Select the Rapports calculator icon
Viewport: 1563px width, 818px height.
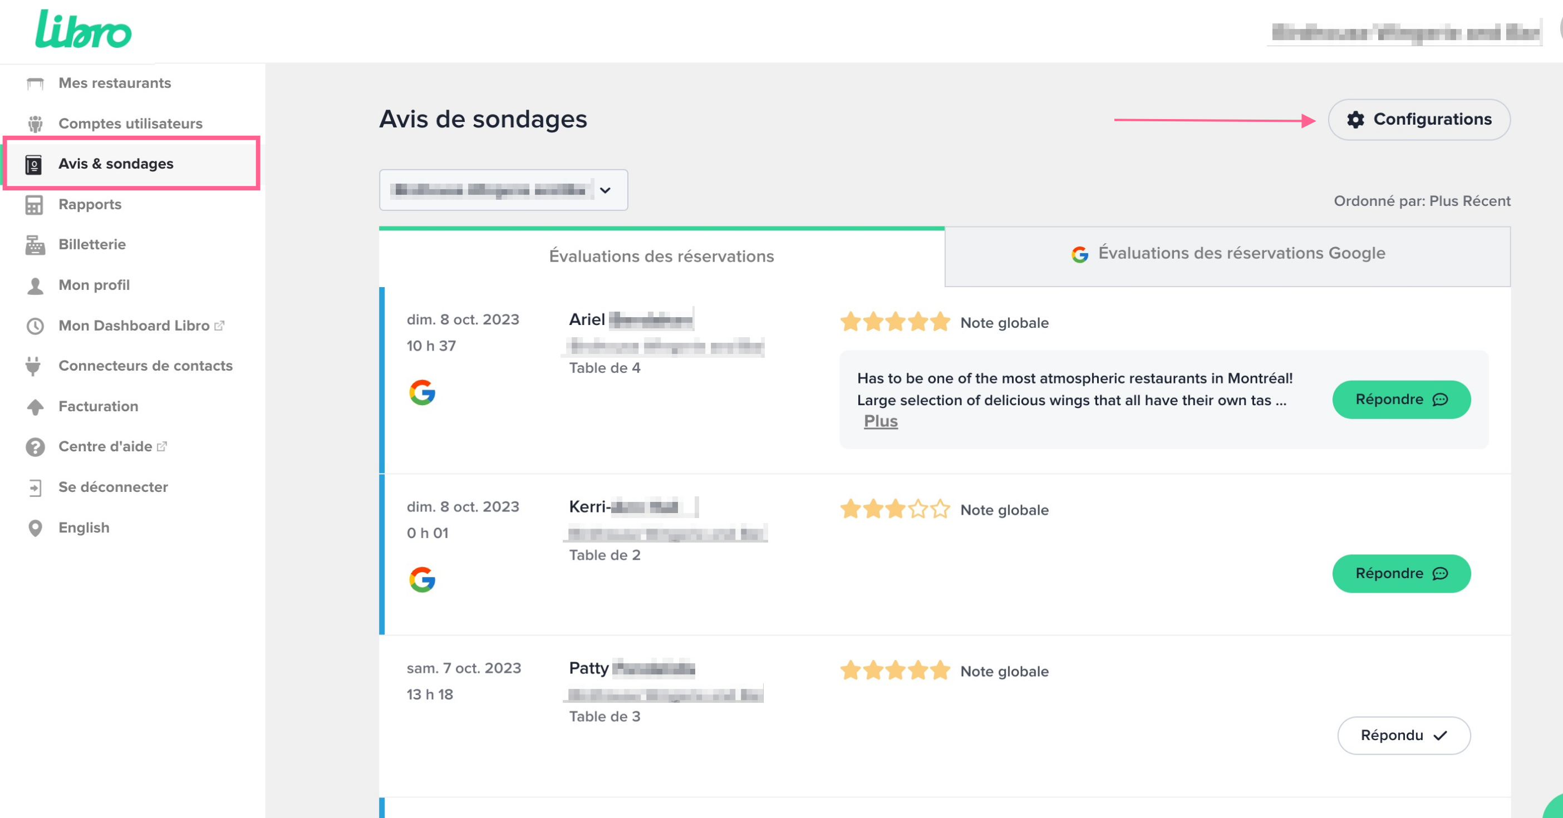(x=34, y=205)
